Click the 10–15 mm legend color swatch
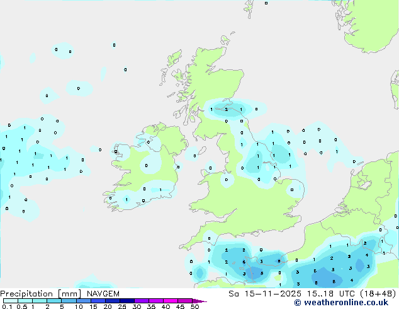This screenshot has height=309, width=399. click(x=83, y=301)
